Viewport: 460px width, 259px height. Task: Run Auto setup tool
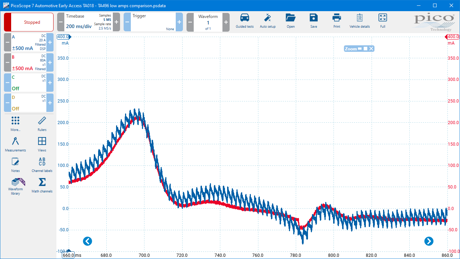pos(267,21)
